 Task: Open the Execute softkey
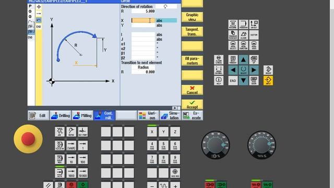tap(192, 115)
